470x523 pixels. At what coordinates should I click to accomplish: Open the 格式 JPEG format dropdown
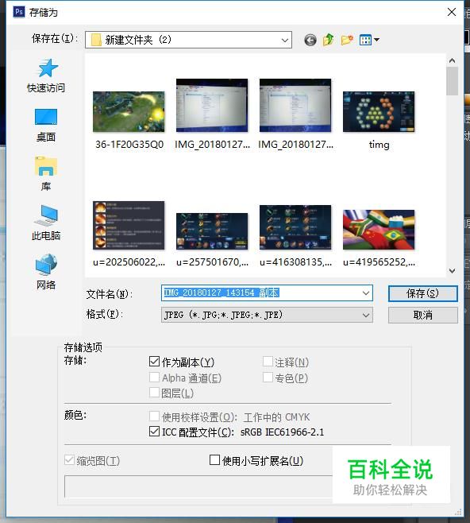tap(267, 316)
